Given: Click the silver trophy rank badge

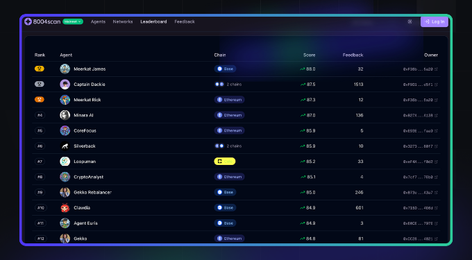Looking at the screenshot, I should pyautogui.click(x=40, y=84).
